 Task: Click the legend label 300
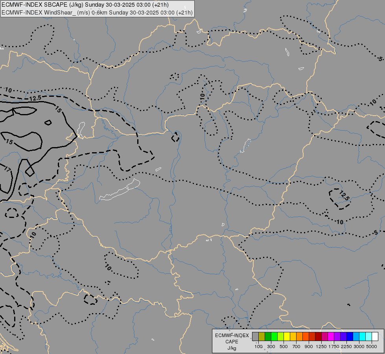271,347
